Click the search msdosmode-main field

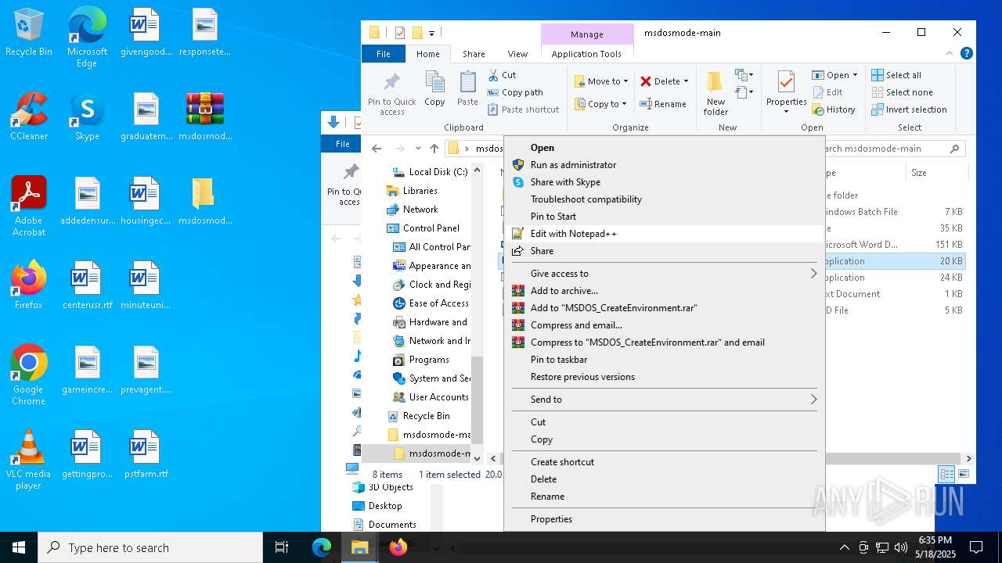888,149
